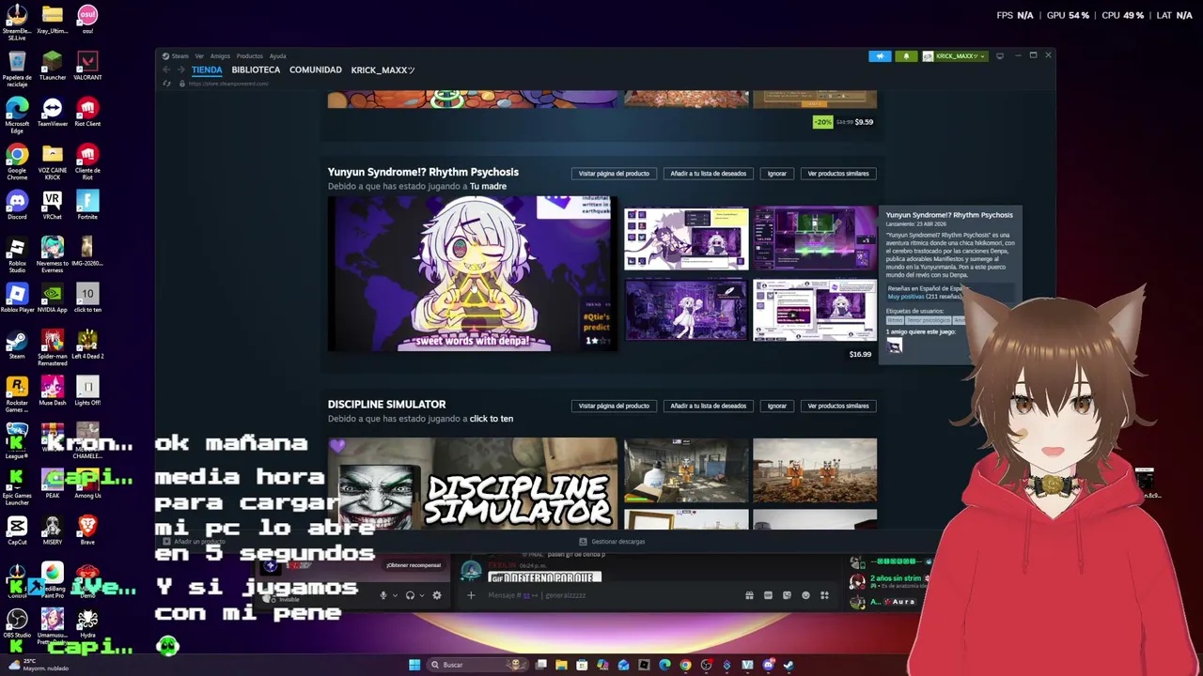Viewport: 1203px width, 676px height.
Task: Click the Steam announcements megaphone button
Action: coord(880,56)
